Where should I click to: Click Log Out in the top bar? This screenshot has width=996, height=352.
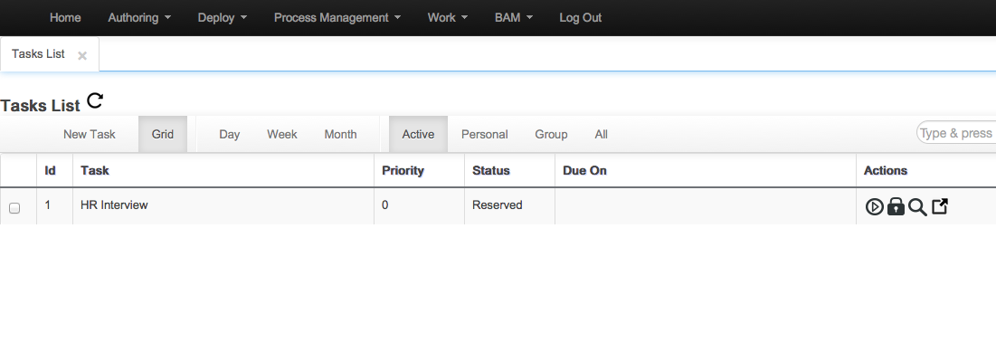[581, 18]
